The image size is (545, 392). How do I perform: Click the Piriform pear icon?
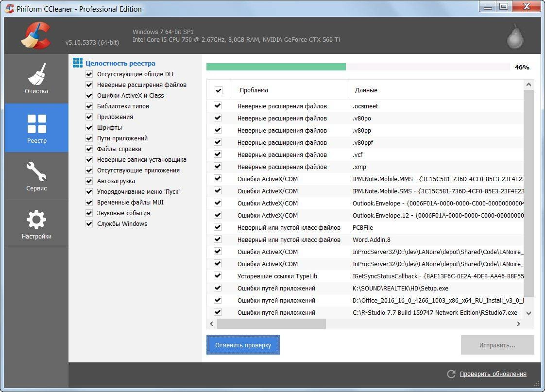pyautogui.click(x=515, y=37)
